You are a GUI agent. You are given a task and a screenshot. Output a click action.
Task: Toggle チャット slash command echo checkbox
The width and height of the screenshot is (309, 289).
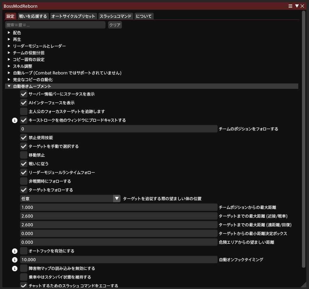24,285
